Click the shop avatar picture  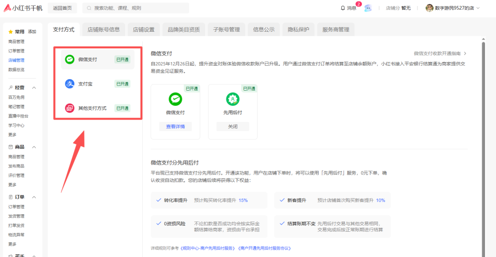pyautogui.click(x=429, y=8)
